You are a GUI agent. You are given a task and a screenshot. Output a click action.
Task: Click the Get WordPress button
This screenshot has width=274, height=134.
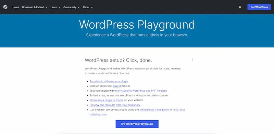point(259,7)
